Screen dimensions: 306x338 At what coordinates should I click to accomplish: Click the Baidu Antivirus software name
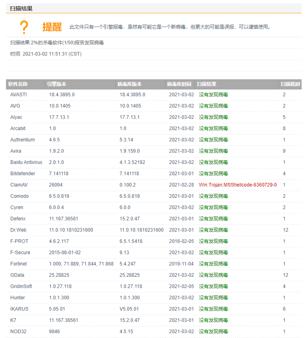[x=26, y=162]
